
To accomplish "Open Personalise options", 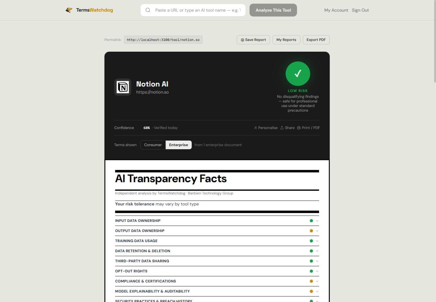I will click(266, 128).
